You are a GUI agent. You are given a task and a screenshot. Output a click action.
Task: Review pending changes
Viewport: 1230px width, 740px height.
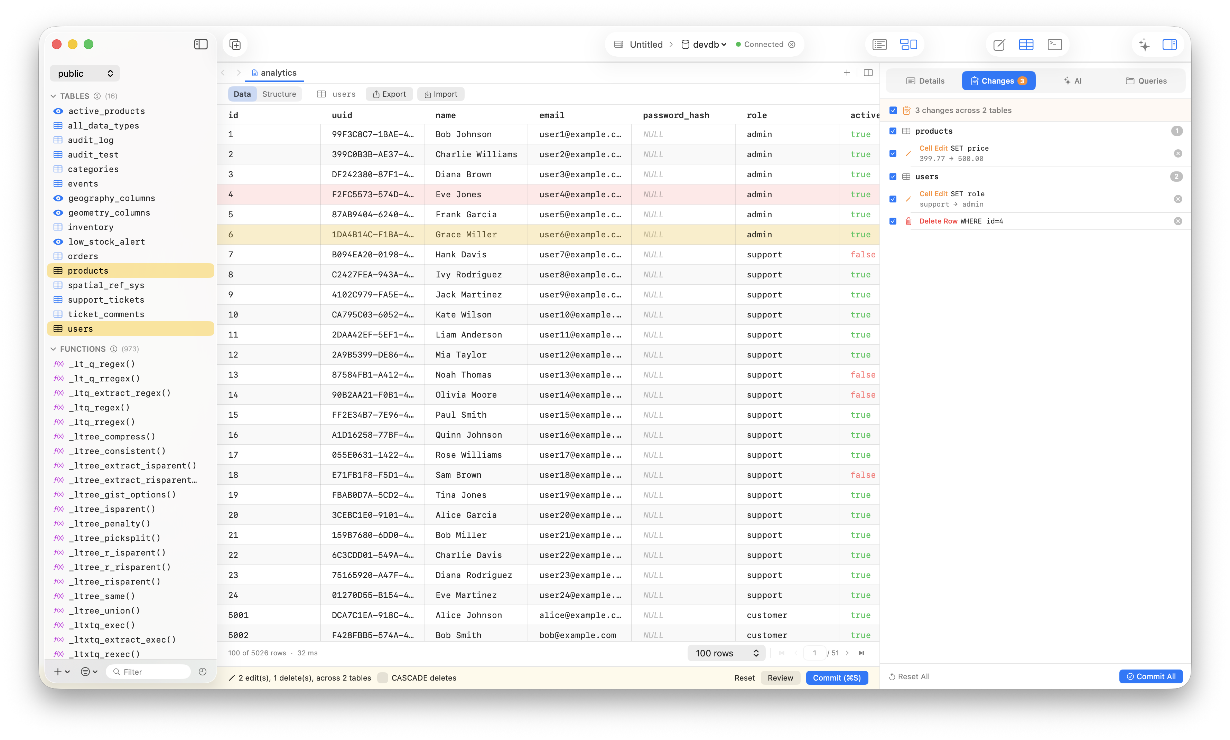780,678
